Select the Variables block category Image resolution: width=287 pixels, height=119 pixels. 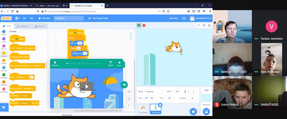click(x=4, y=83)
